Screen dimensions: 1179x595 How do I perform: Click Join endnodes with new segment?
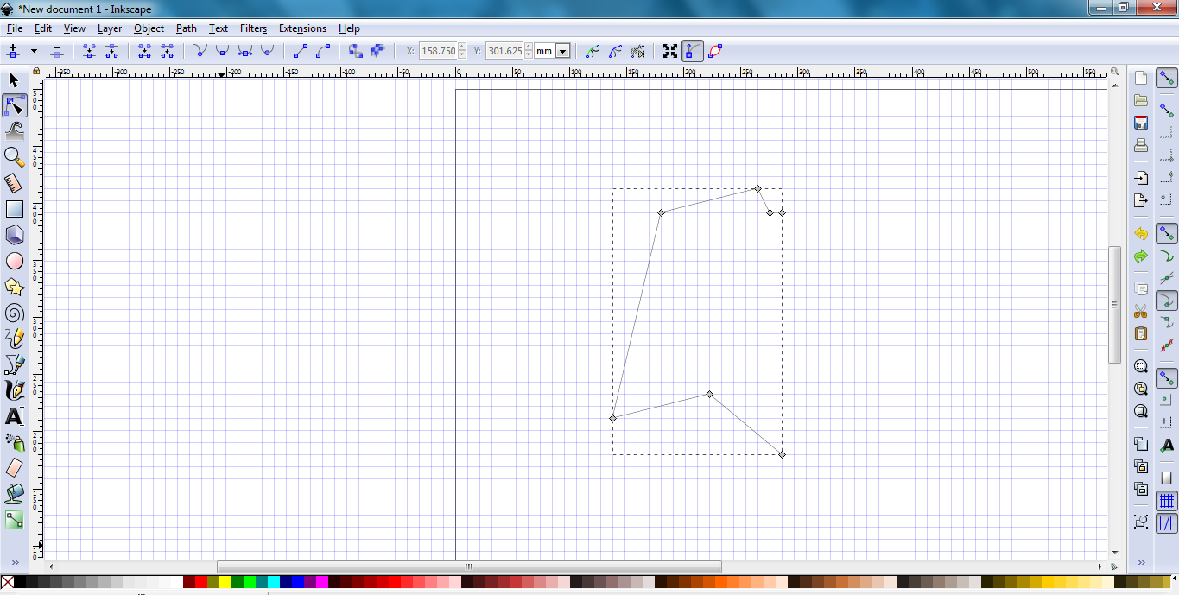(144, 51)
